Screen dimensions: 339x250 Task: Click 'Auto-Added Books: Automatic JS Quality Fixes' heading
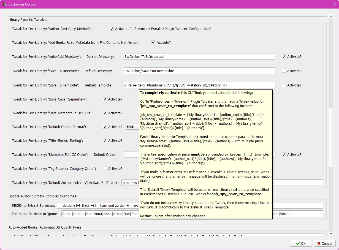(x=45, y=227)
